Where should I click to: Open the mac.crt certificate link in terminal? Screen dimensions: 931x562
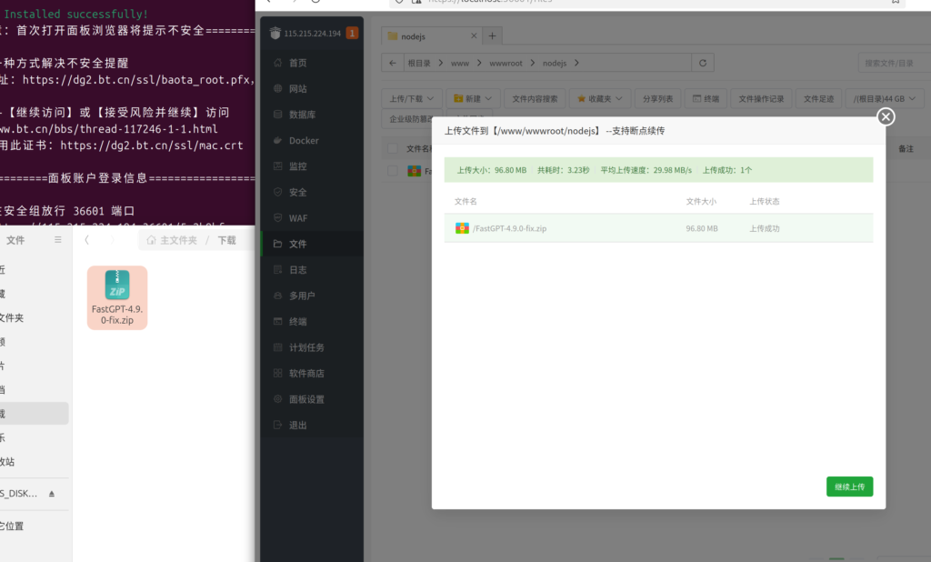[x=152, y=145]
